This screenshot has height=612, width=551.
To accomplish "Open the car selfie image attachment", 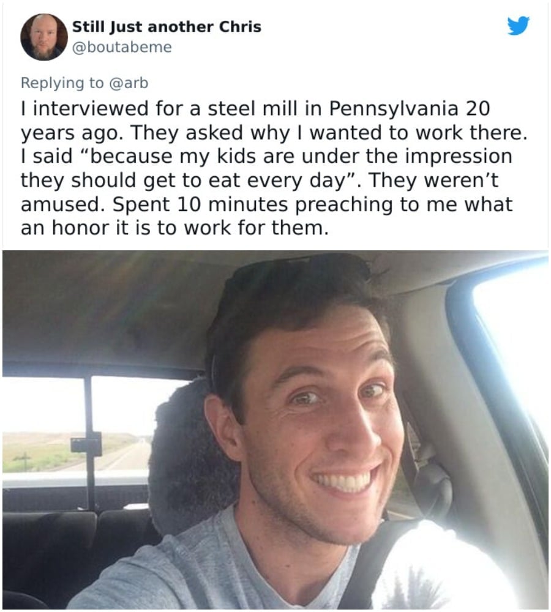I will (x=275, y=430).
